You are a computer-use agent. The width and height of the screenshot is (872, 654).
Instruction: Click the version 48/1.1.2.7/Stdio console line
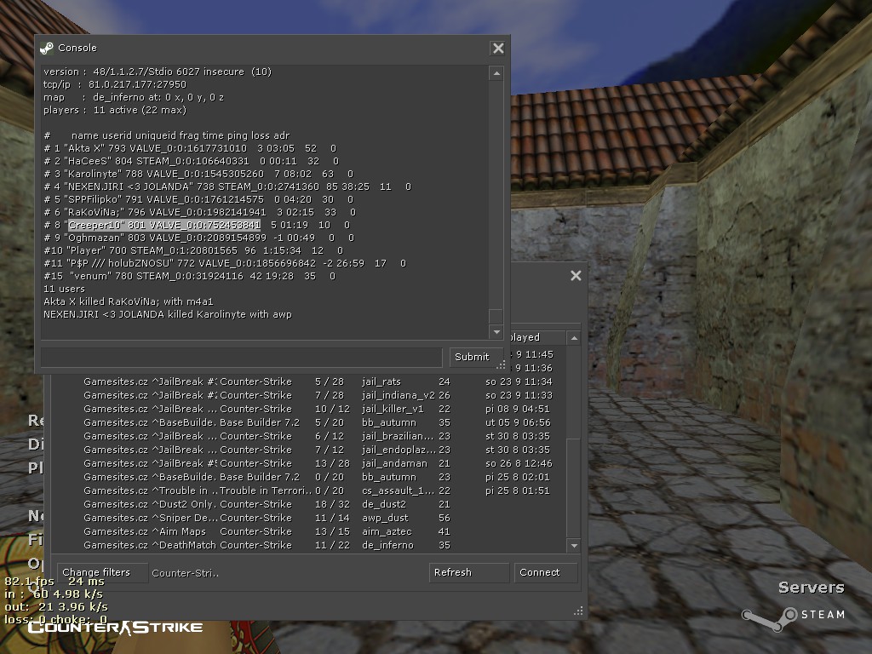point(158,72)
